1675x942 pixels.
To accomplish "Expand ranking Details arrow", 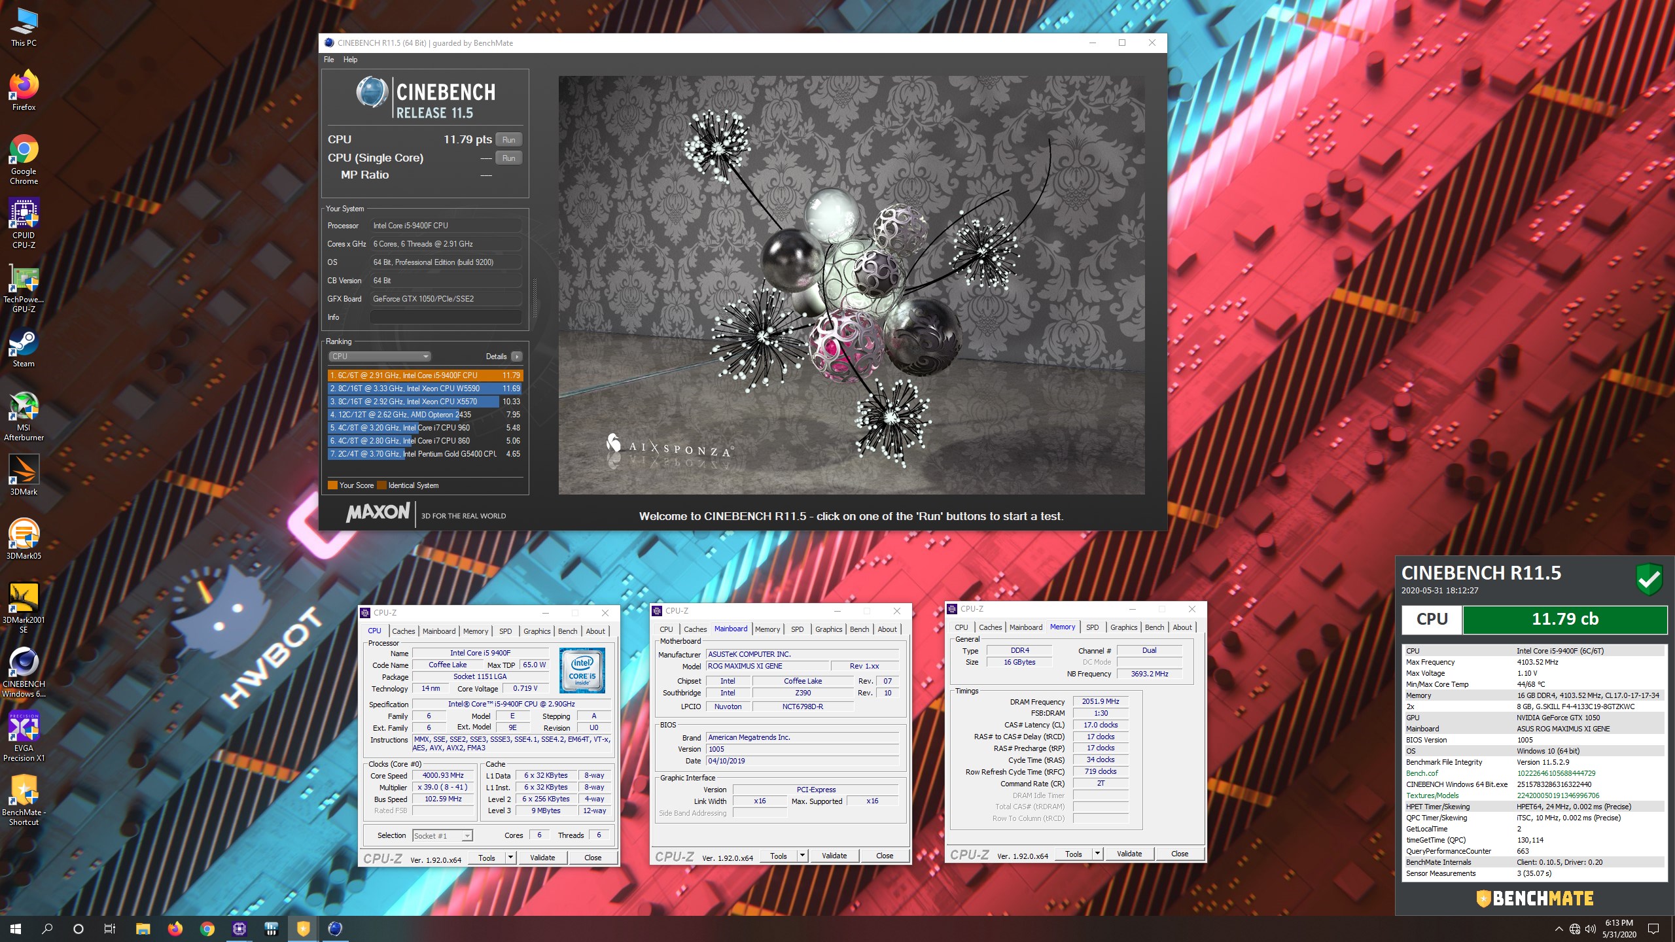I will [x=516, y=357].
